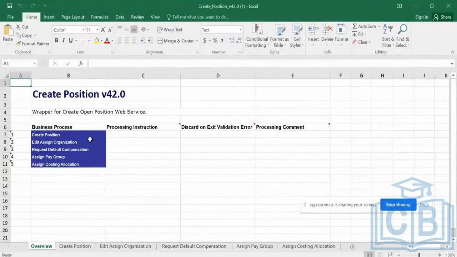Click the Format Painter brush
The width and height of the screenshot is (457, 257).
(x=19, y=44)
